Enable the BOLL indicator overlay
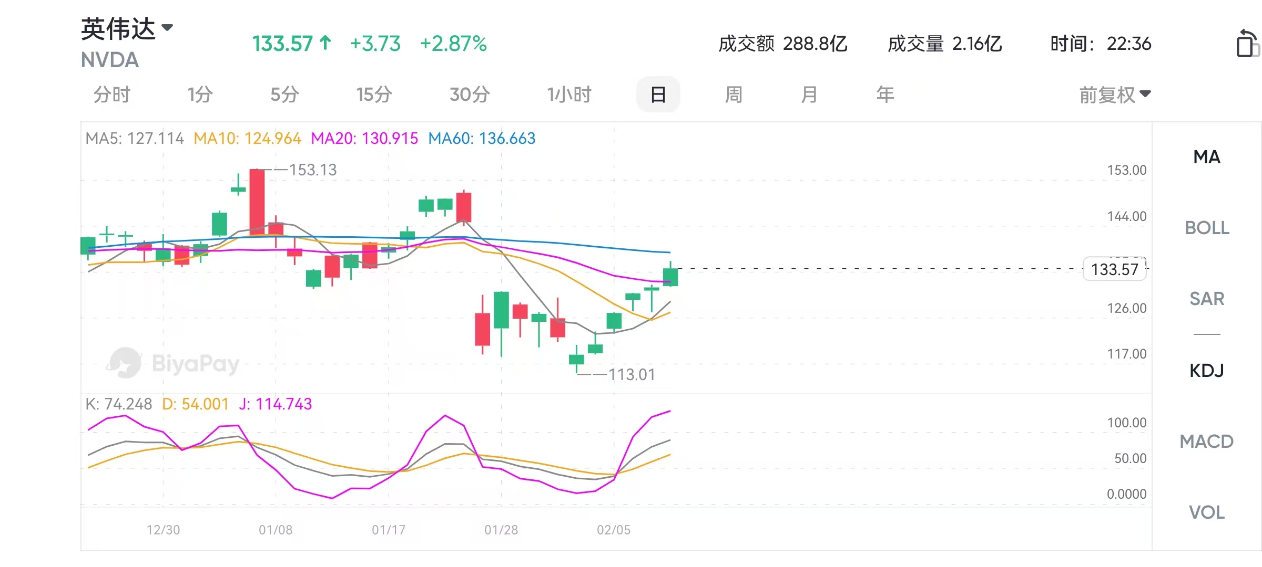 click(x=1207, y=228)
